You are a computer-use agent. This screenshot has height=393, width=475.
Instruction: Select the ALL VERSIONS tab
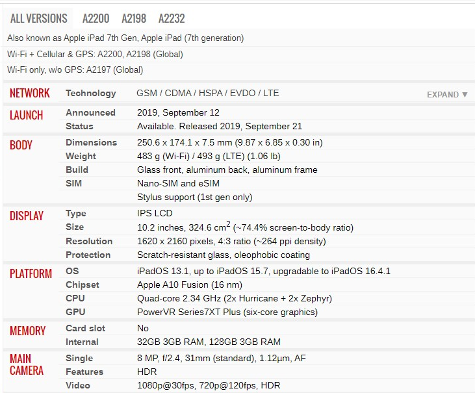[x=38, y=18]
